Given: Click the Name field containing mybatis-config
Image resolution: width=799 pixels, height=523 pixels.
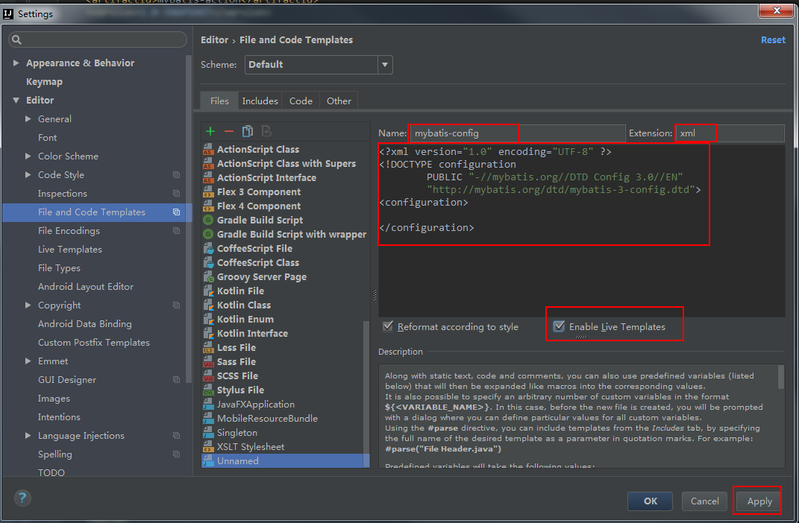Looking at the screenshot, I should pyautogui.click(x=518, y=133).
